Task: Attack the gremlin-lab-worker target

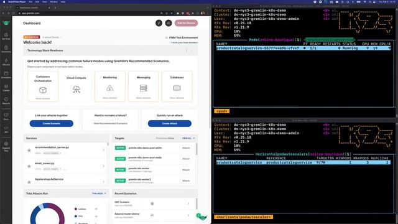Action: pos(186,170)
